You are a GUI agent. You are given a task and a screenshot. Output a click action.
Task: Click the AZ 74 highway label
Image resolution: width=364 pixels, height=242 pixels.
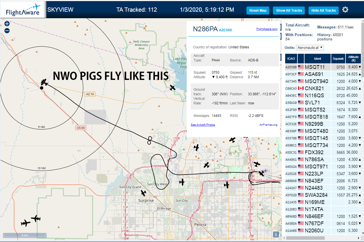(x=89, y=94)
